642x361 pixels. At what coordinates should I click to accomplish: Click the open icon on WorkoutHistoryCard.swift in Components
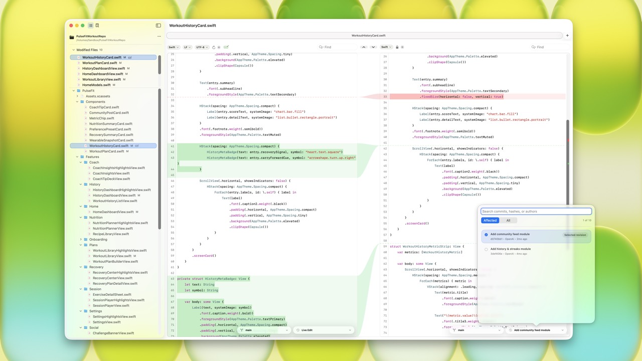tap(137, 146)
